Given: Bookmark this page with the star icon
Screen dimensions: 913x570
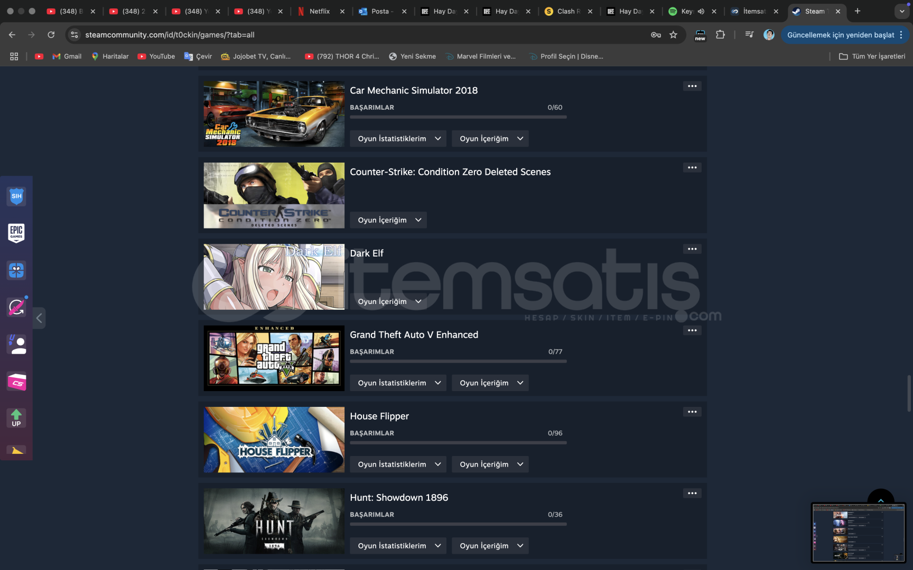Looking at the screenshot, I should click(673, 35).
